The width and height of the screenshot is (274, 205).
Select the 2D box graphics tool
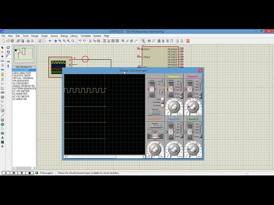click(x=3, y=120)
